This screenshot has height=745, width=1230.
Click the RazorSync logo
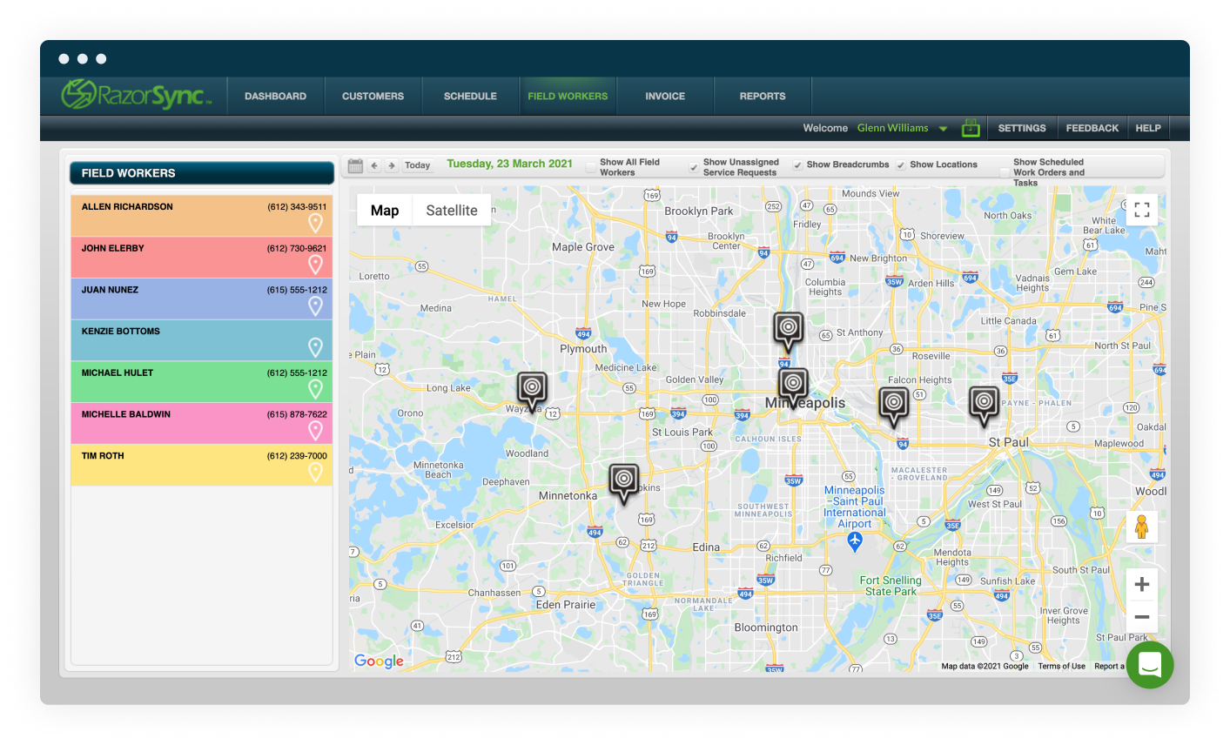[137, 95]
